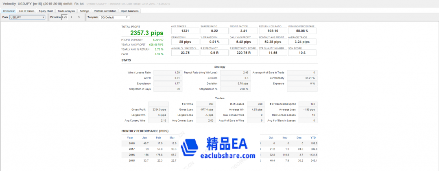Click the # of Cancelled/Expired value 143
Image resolution: width=439 pixels, height=171 pixels.
(x=308, y=104)
